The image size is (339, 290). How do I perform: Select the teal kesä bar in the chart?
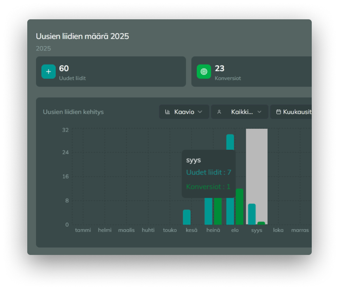click(186, 217)
